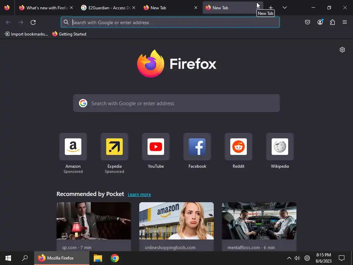The image size is (353, 265).
Task: Click the Back navigation arrow
Action: coord(8,22)
